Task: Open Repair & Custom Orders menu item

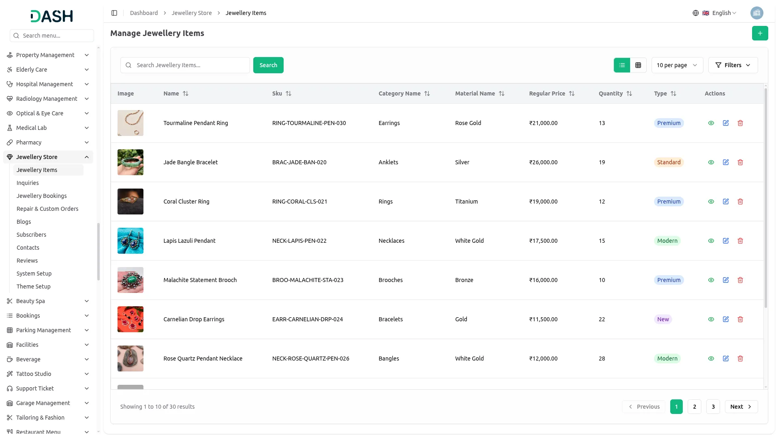Action: click(x=47, y=209)
